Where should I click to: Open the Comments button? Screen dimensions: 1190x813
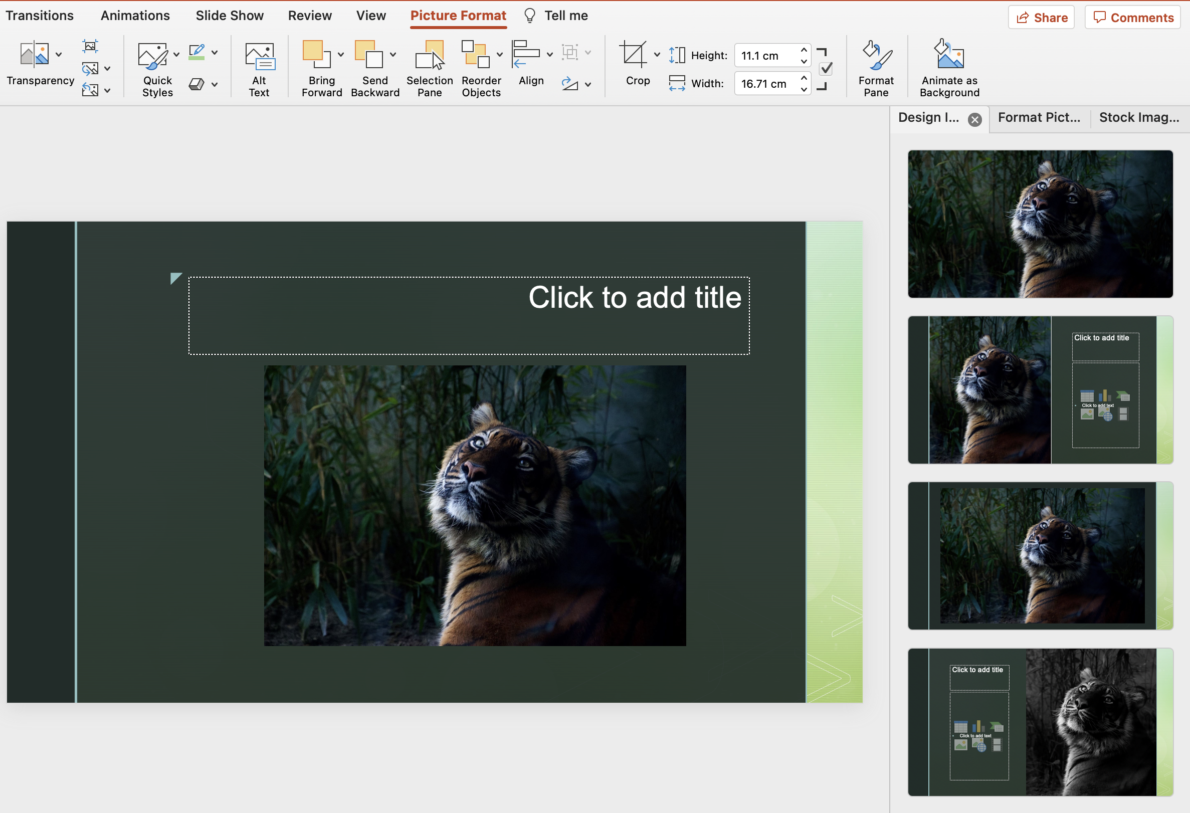(x=1133, y=18)
